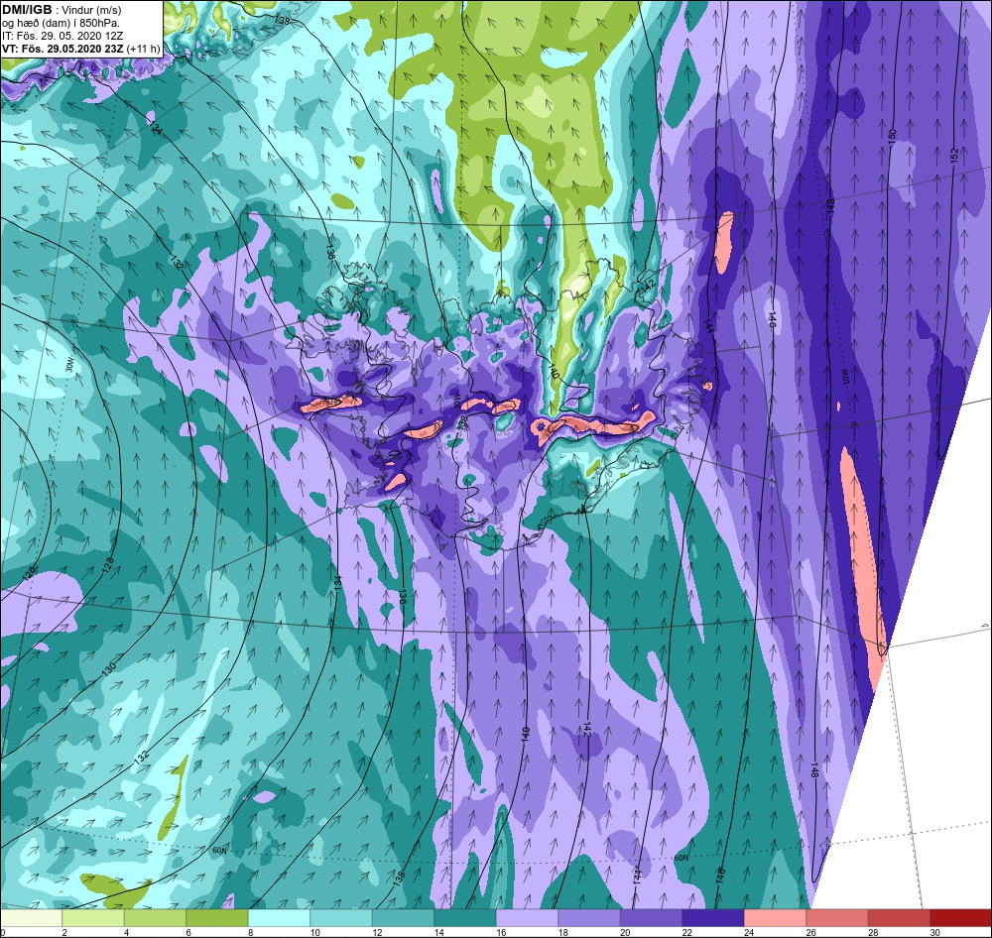Click the "150" height contour label

[x=893, y=135]
